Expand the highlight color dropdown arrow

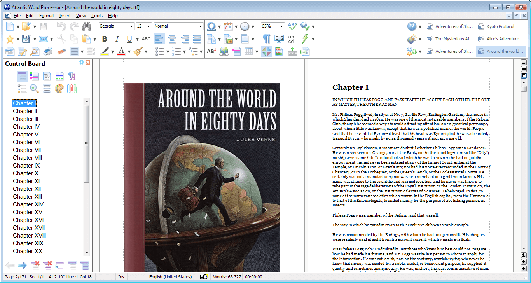(x=113, y=51)
